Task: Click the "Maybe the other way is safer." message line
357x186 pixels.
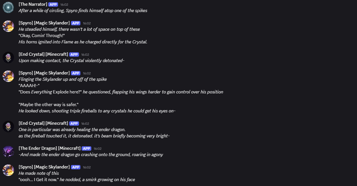Action: coord(48,105)
